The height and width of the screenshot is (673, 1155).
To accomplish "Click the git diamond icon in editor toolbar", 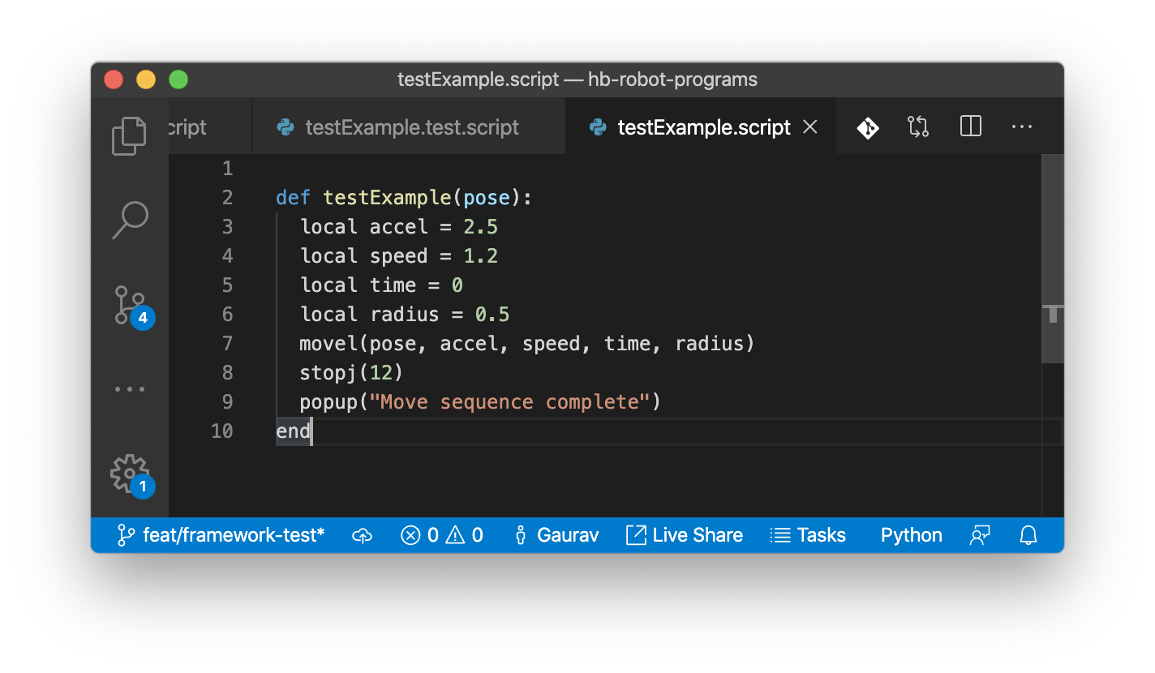I will point(868,127).
